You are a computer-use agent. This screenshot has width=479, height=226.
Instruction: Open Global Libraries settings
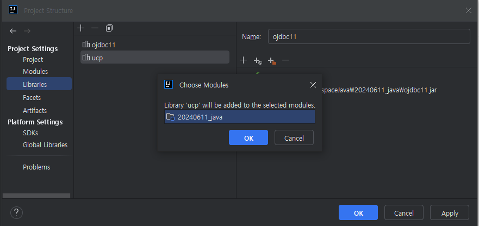click(x=45, y=145)
